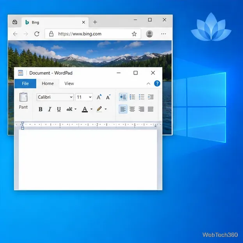Align text right in WordPad

pos(141,109)
